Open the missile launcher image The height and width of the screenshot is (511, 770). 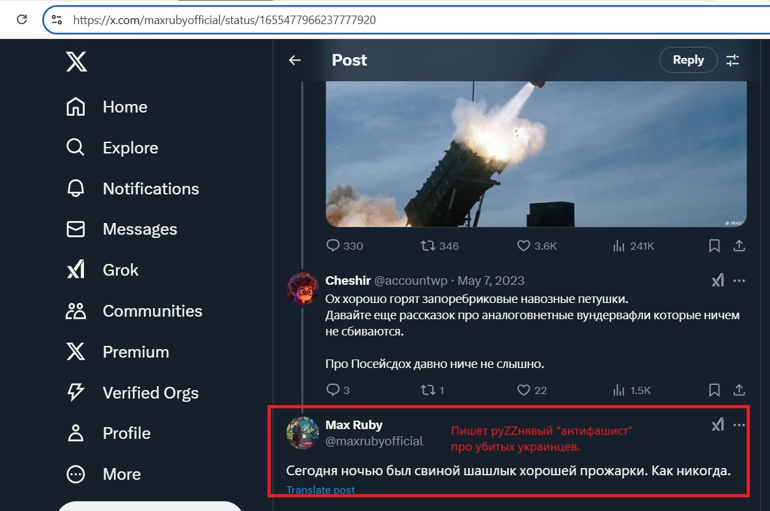(536, 154)
